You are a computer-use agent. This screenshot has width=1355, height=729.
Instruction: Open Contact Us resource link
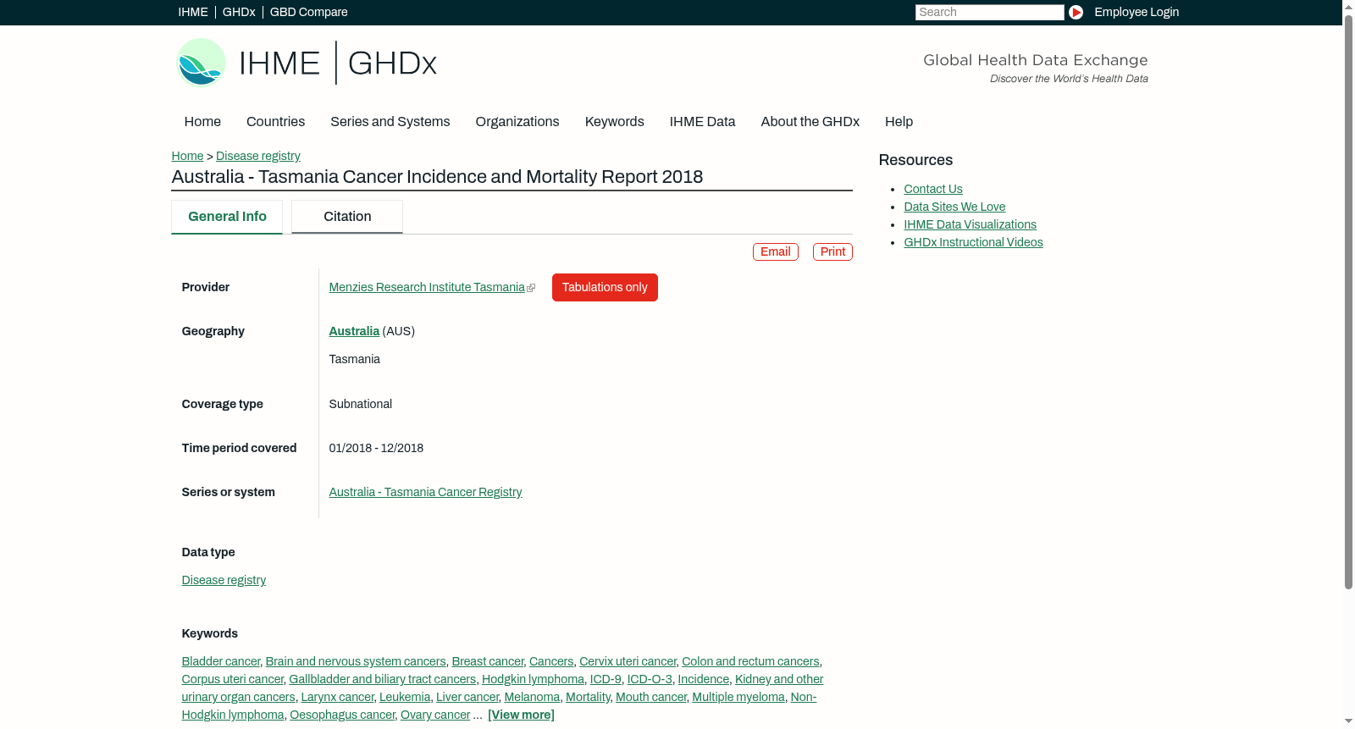pos(933,189)
